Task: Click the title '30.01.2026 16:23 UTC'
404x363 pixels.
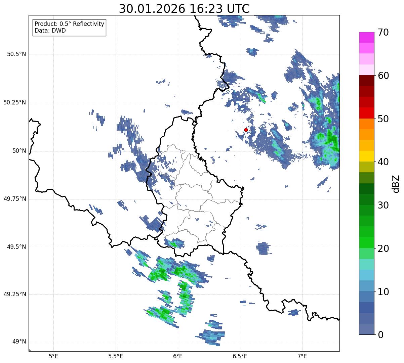Action: [x=184, y=9]
